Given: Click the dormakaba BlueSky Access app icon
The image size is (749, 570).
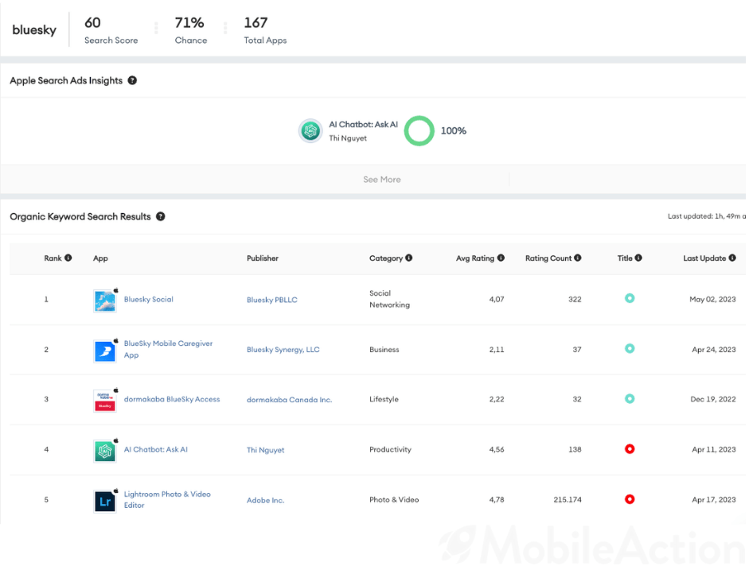Looking at the screenshot, I should point(104,401).
